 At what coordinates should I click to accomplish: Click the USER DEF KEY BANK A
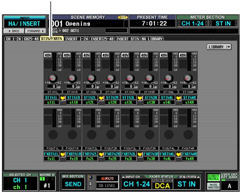pos(229,186)
